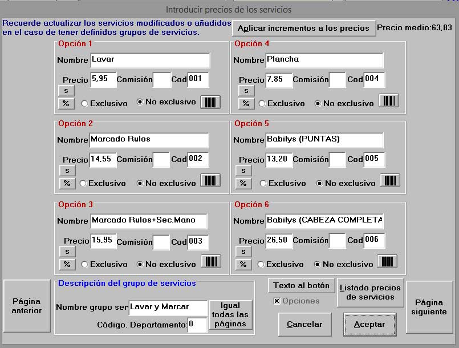Click the 's' button in Opción 2
This screenshot has height=348, width=459.
coord(67,171)
